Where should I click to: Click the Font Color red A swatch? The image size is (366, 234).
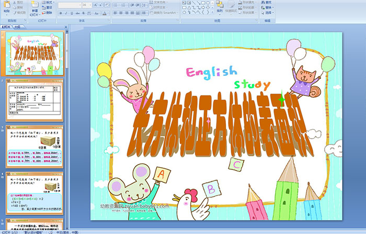[x=105, y=13]
